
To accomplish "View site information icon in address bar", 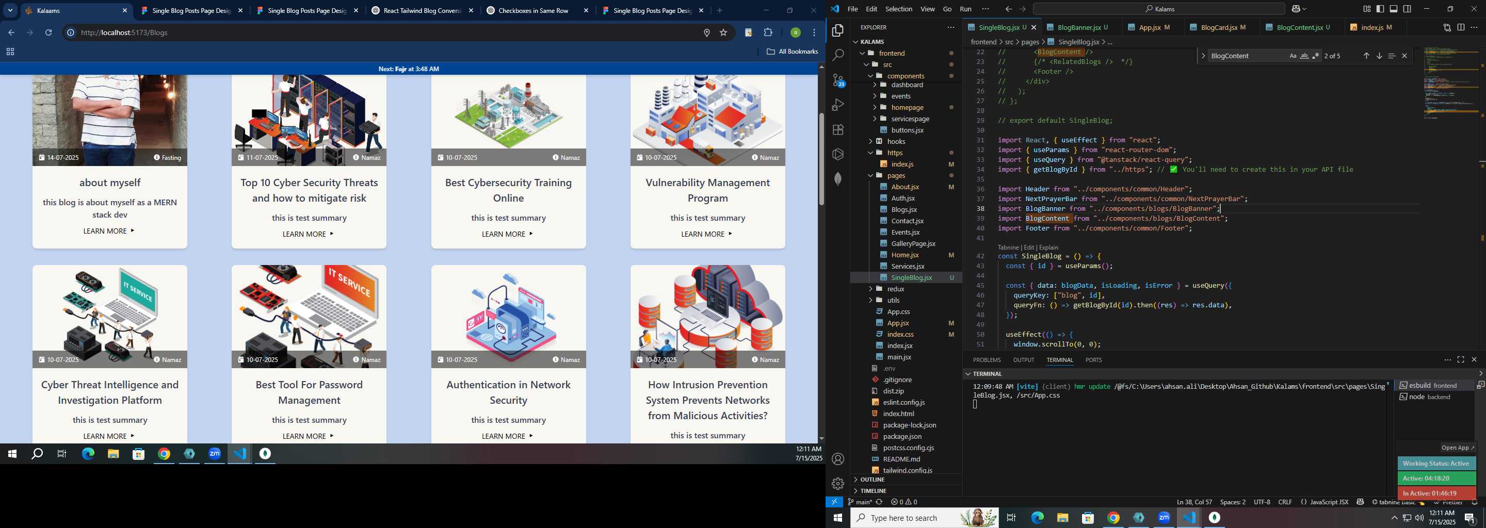I will 70,33.
